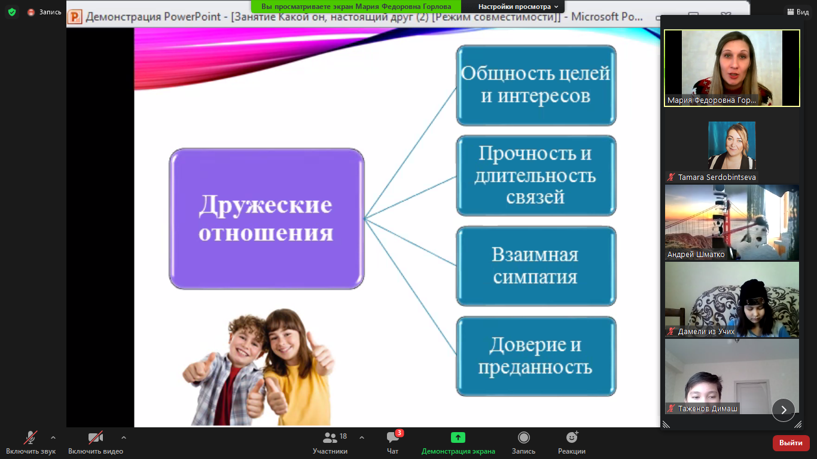This screenshot has width=817, height=459.
Task: Leave the meeting with Выйти
Action: tap(791, 443)
